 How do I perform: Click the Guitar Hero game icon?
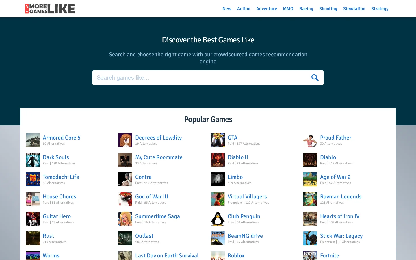pyautogui.click(x=33, y=219)
